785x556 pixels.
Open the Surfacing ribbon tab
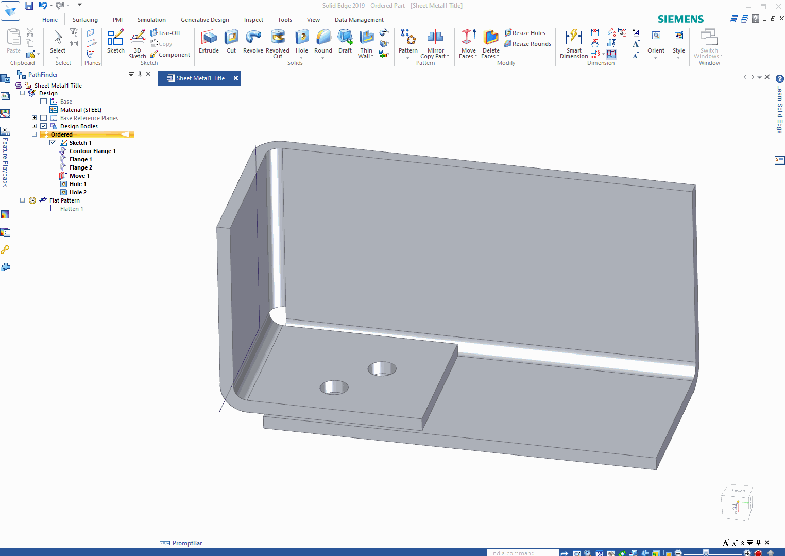coord(85,20)
